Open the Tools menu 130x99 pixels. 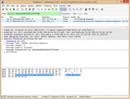(x=55, y=6)
